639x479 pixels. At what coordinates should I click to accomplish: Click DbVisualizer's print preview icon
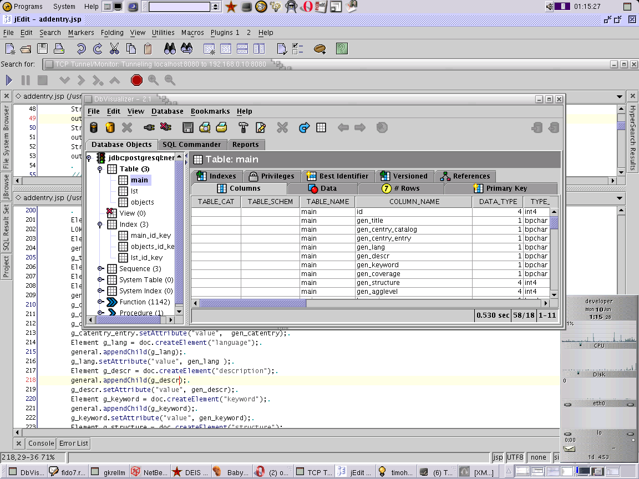pos(205,128)
